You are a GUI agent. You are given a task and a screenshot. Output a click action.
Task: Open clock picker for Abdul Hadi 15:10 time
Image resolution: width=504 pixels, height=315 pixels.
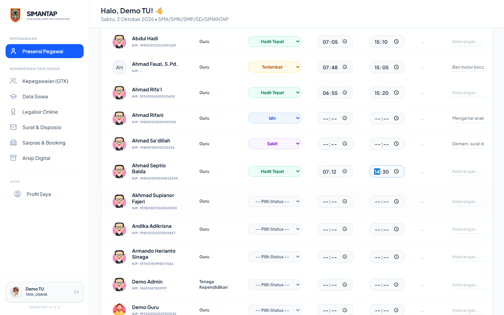[x=396, y=41]
